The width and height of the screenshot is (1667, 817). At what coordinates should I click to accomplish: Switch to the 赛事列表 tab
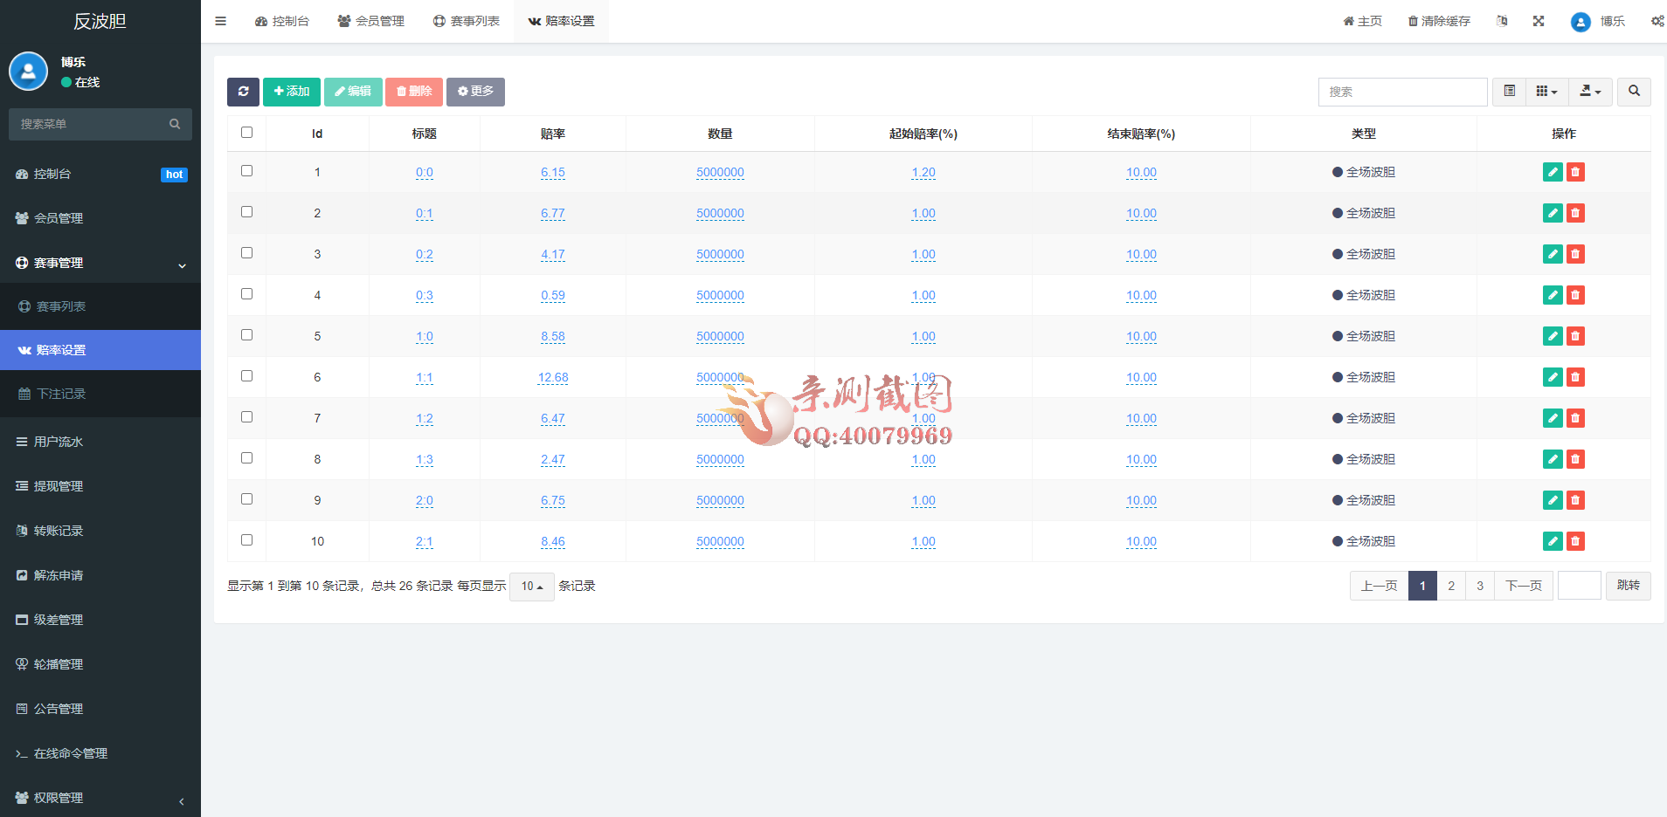click(467, 21)
